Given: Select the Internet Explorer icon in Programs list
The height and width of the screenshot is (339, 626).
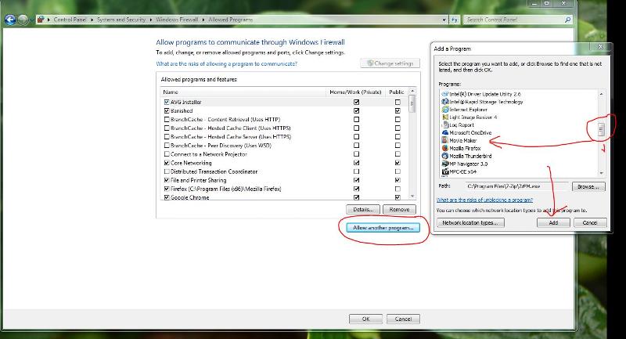Looking at the screenshot, I should (445, 110).
